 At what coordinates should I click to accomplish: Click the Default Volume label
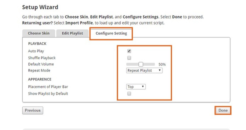point(41,64)
